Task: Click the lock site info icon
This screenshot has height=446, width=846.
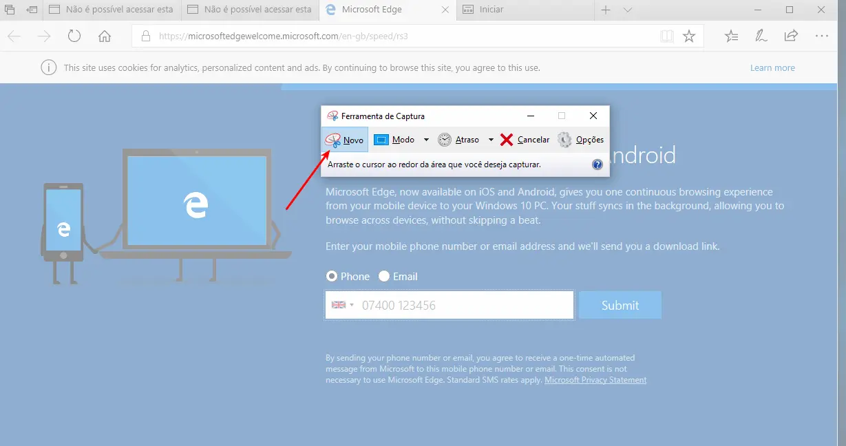Action: coord(145,36)
